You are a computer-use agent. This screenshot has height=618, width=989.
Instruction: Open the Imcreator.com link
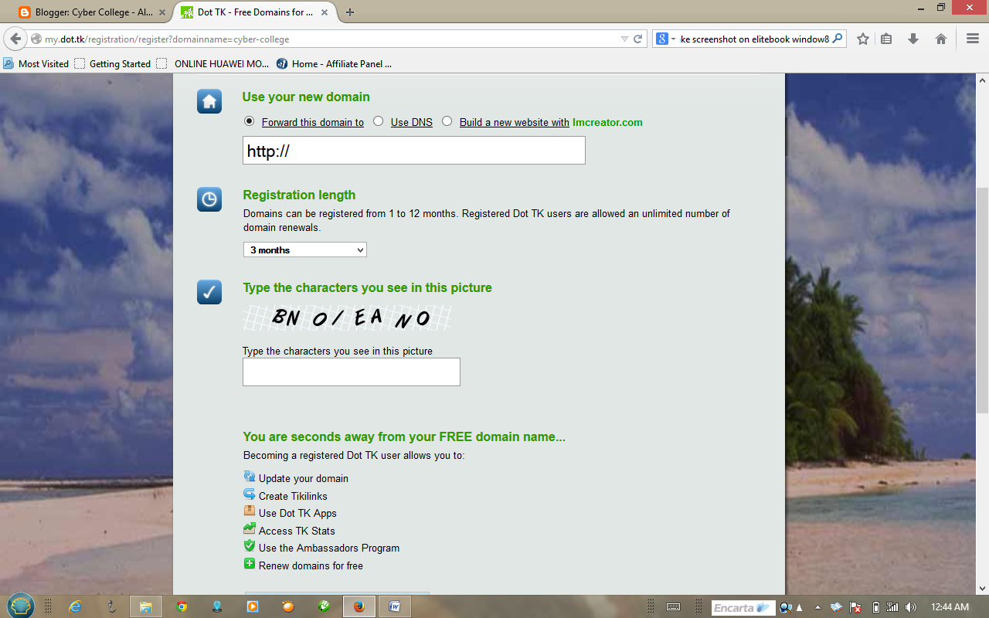[607, 122]
